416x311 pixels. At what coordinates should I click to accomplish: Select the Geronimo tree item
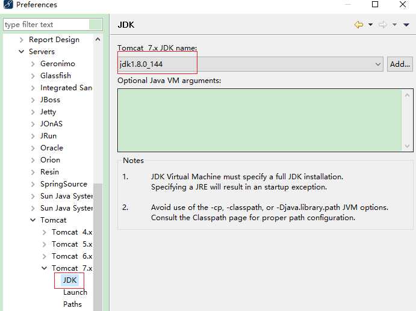click(58, 64)
